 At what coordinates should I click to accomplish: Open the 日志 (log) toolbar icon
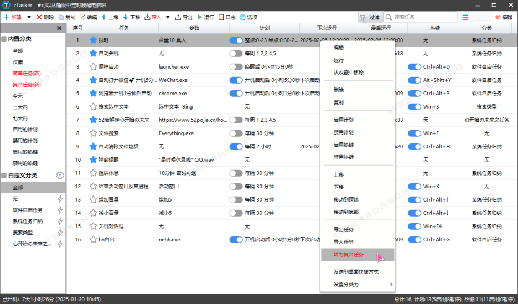tap(222, 17)
